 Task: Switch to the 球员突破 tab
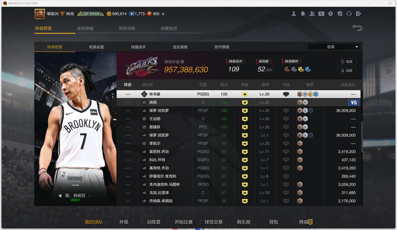(x=85, y=28)
